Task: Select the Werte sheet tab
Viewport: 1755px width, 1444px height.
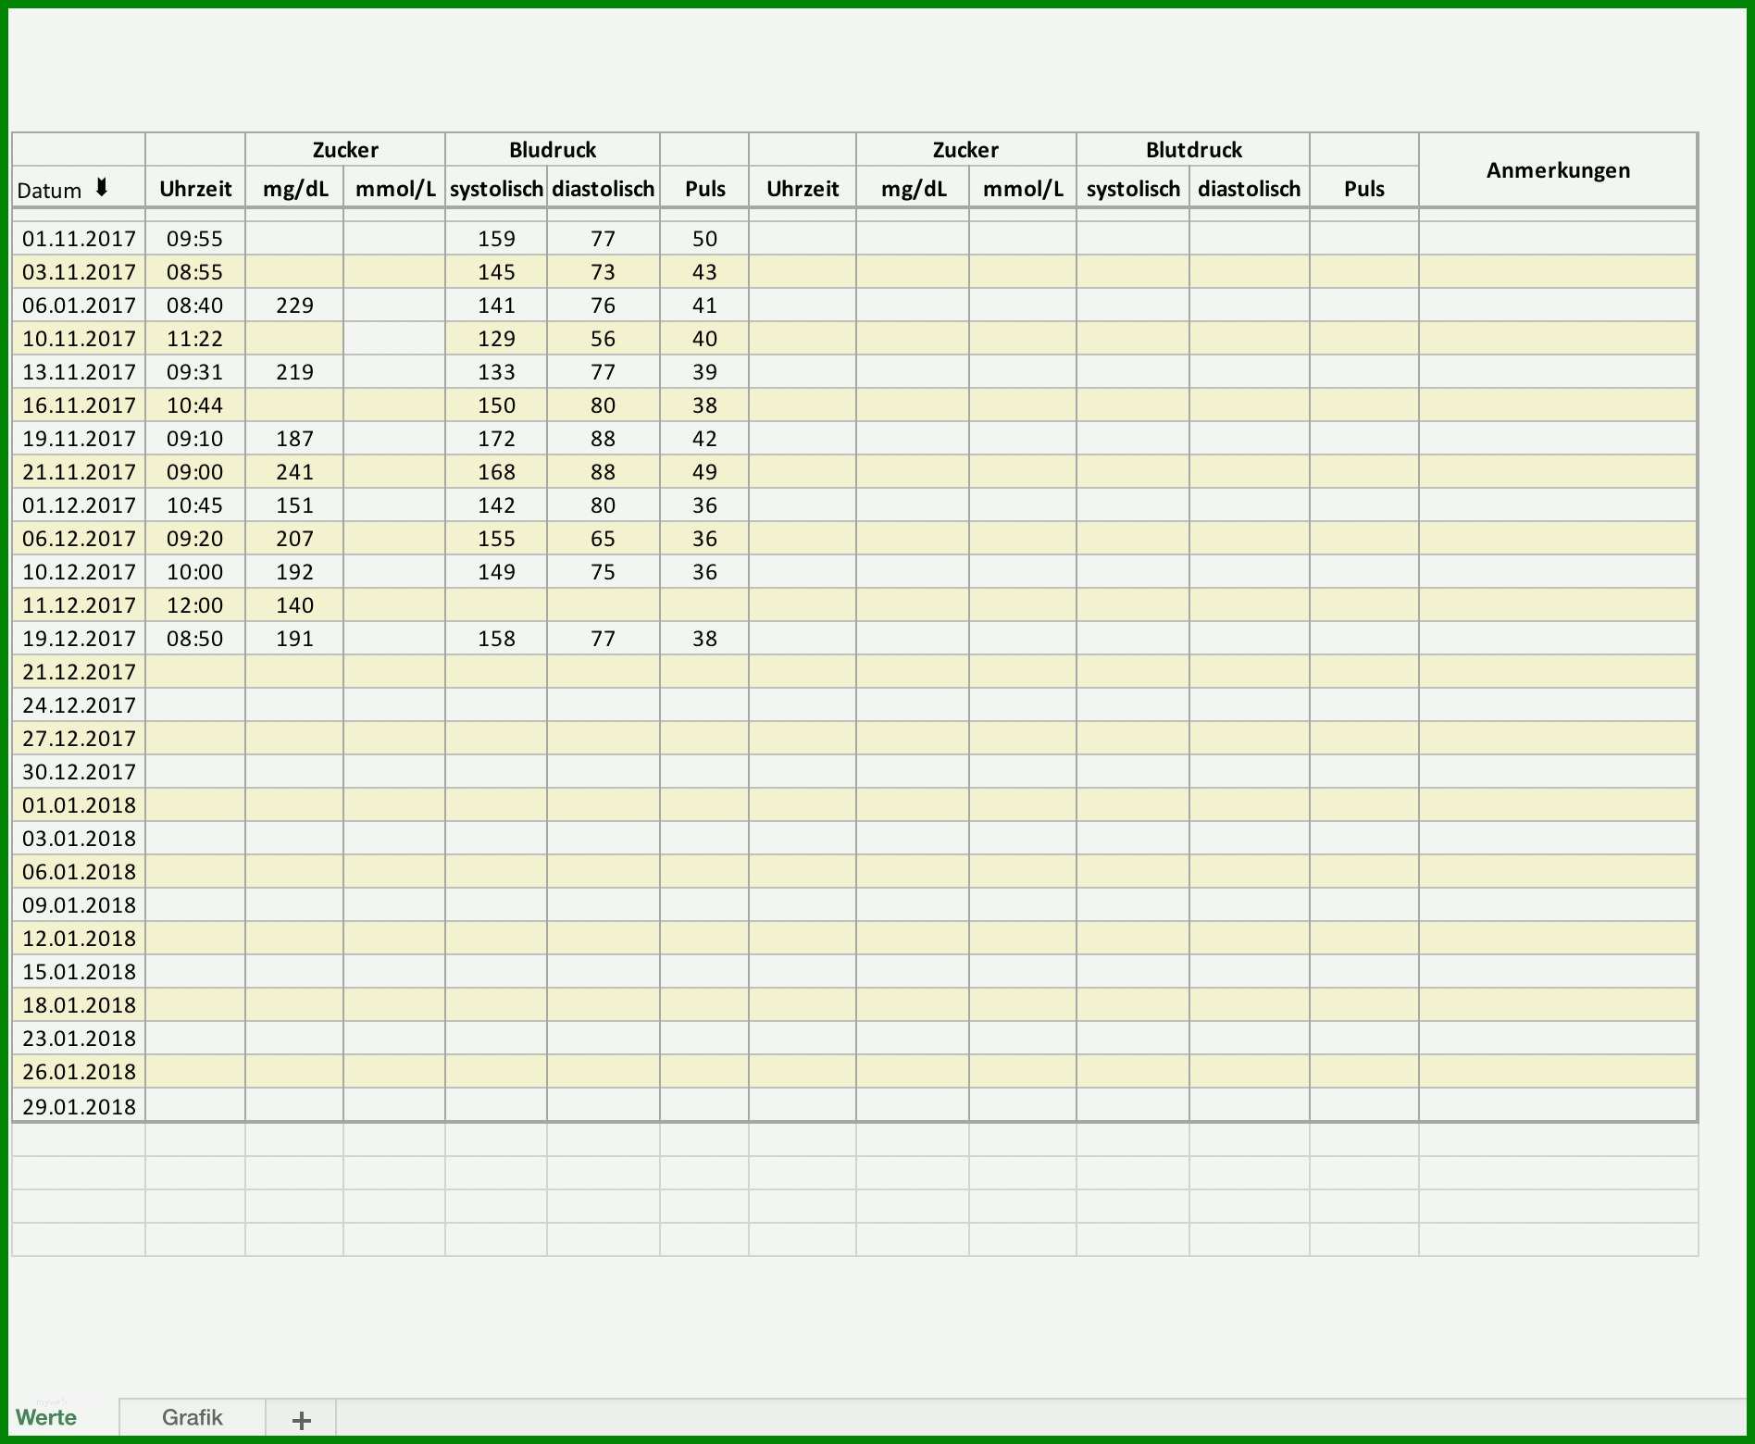Action: point(46,1418)
